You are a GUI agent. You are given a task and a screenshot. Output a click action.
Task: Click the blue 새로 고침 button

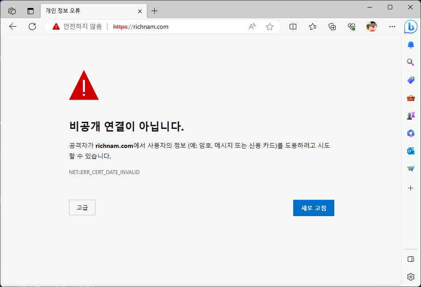[314, 208]
